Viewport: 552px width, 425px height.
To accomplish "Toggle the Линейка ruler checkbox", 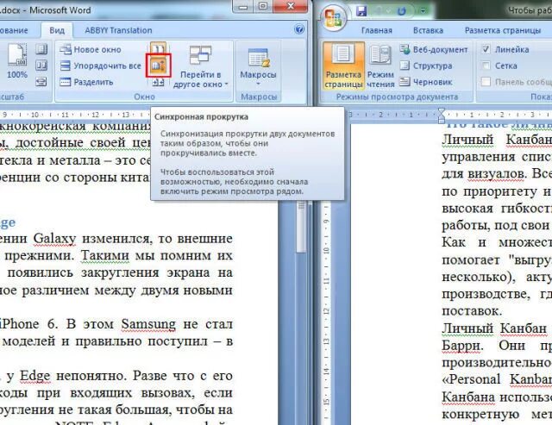I will pos(486,49).
